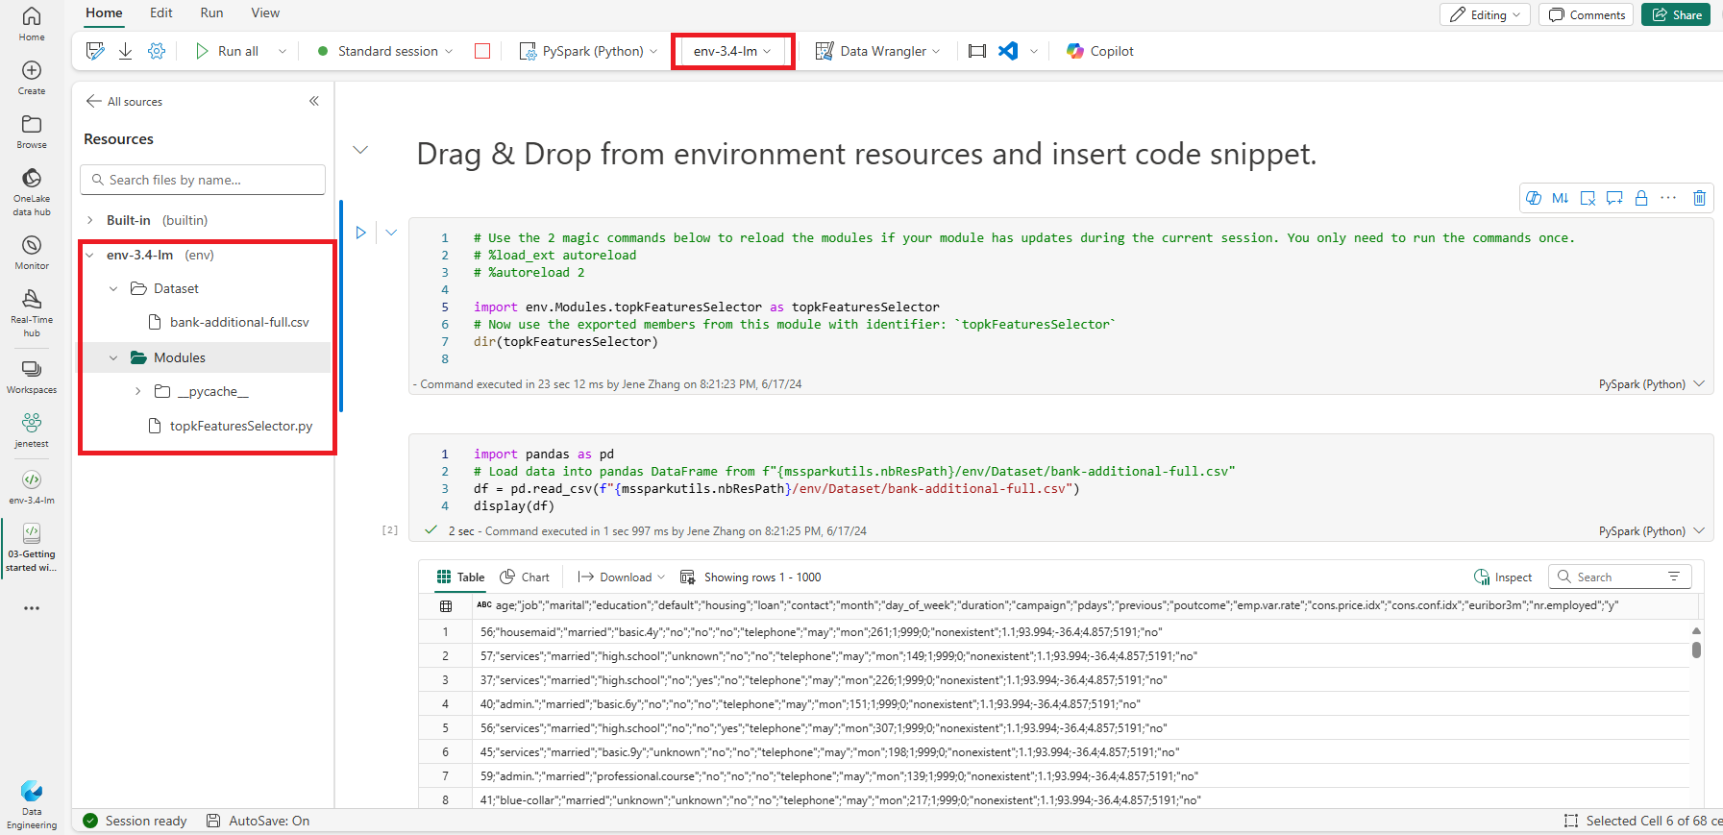The height and width of the screenshot is (835, 1723).
Task: Stop the session with the red square button
Action: pos(482,51)
